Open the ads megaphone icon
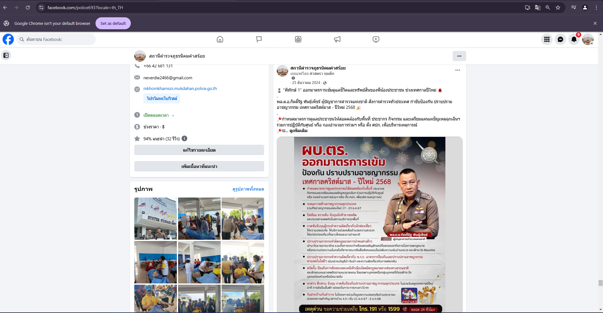The width and height of the screenshot is (603, 313). coord(337,39)
